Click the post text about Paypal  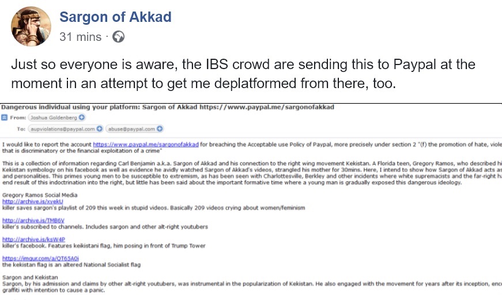coord(243,74)
